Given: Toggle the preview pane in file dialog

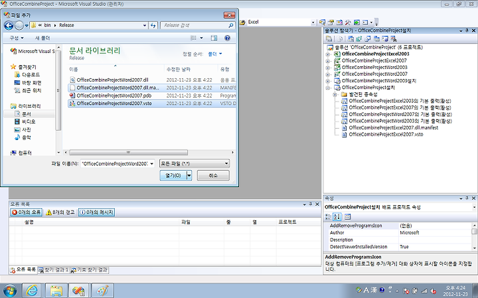Looking at the screenshot, I should (214, 38).
